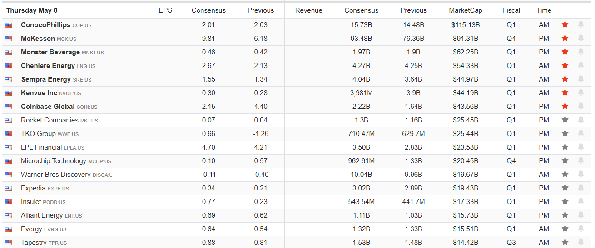Click the bell icon for TKO Group
The image size is (595, 248).
[580, 134]
